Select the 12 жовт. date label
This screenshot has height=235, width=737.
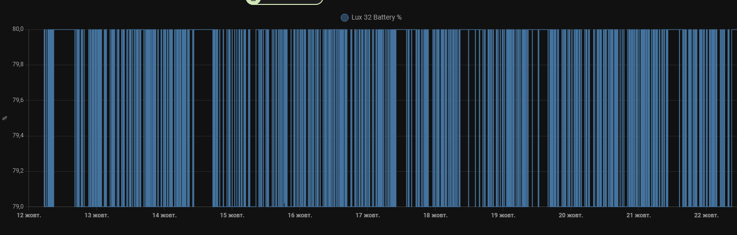(x=29, y=215)
